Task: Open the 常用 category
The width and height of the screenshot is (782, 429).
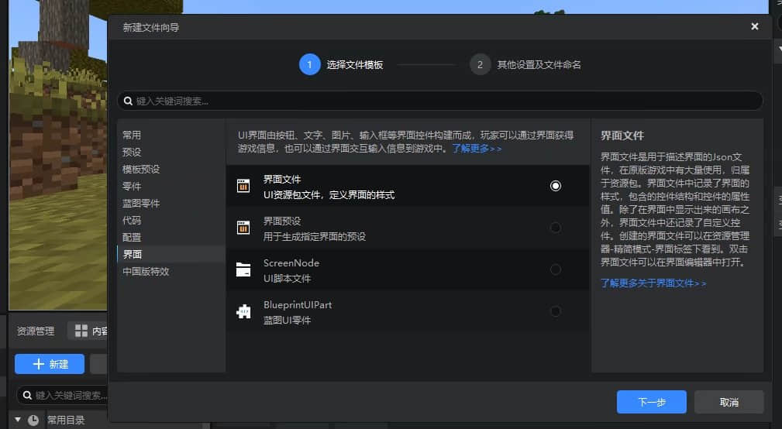Action: (132, 135)
